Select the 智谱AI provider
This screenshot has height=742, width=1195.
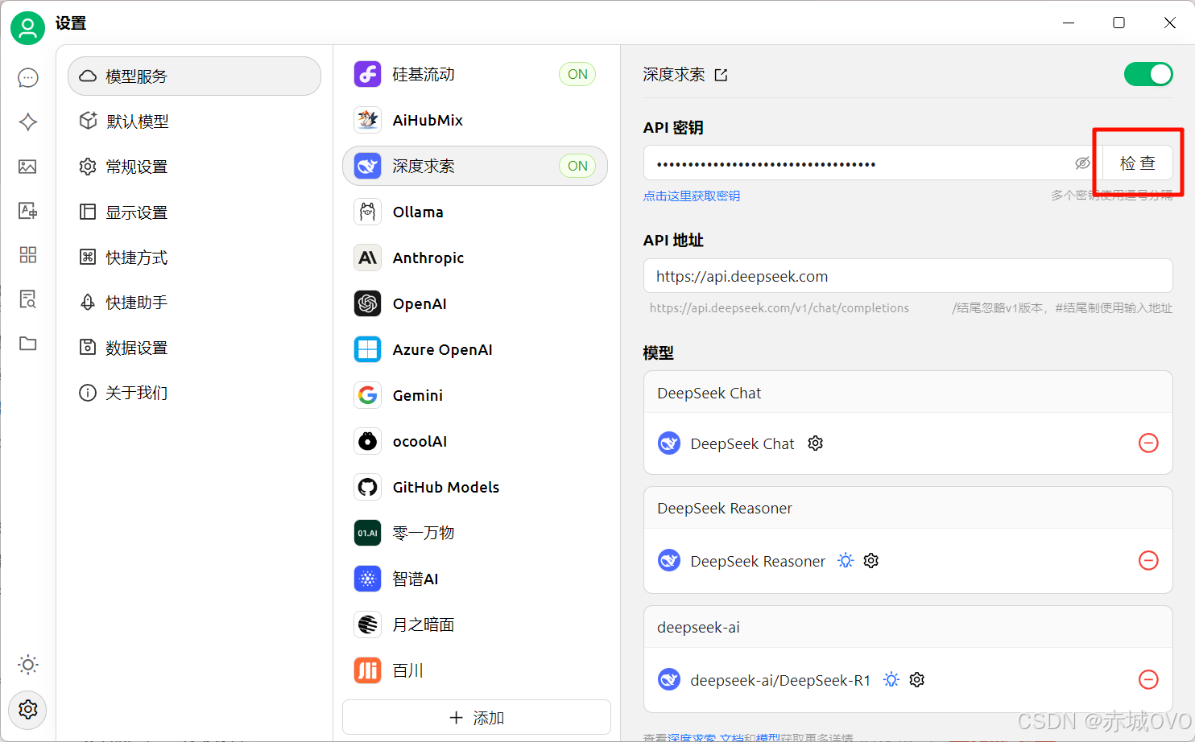[475, 579]
